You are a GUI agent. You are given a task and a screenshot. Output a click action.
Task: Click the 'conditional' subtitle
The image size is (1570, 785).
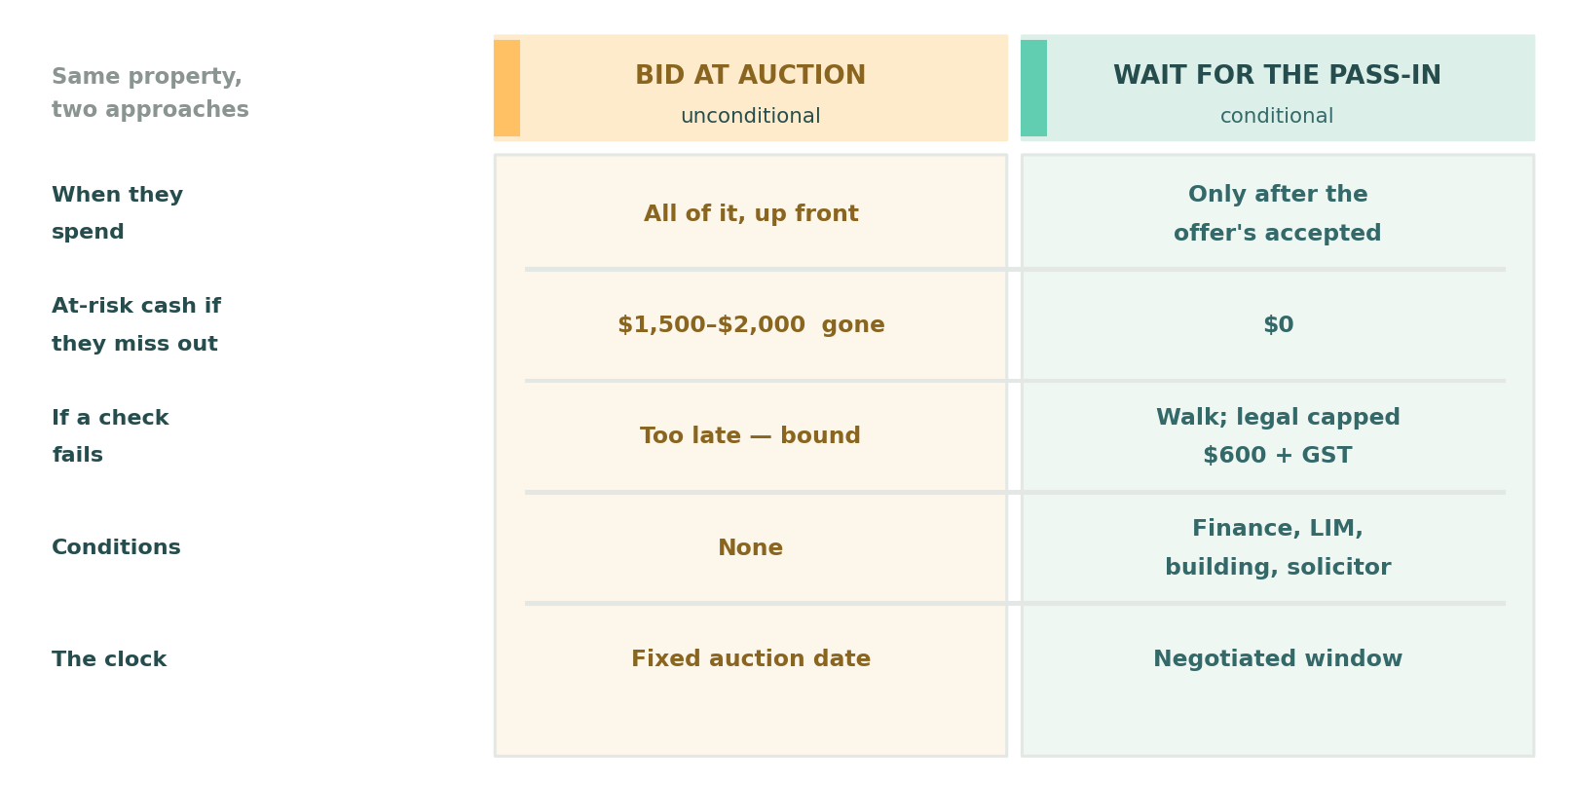1277,117
